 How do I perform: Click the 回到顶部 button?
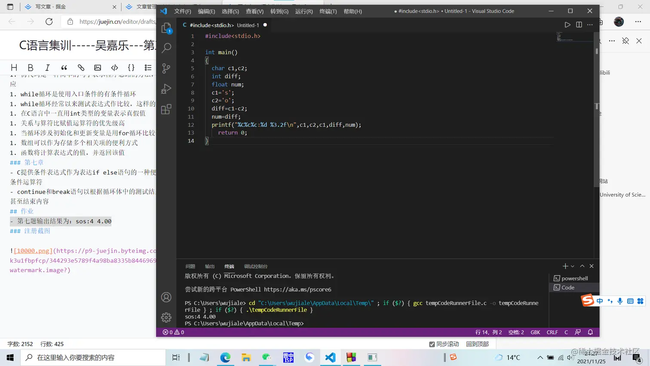coord(477,344)
